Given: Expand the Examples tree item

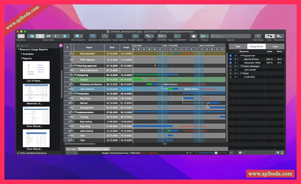Looking at the screenshot, I should [22, 54].
